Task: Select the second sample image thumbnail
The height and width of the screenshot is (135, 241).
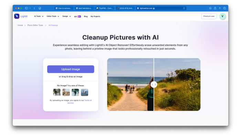Action: tap(66, 92)
